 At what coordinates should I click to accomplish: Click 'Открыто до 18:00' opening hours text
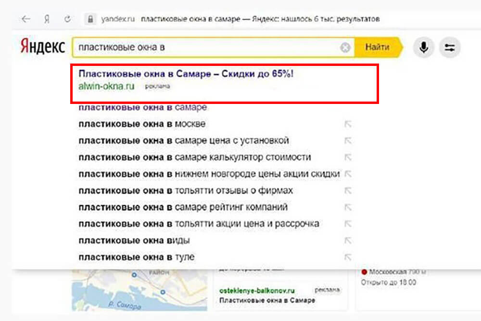pyautogui.click(x=388, y=282)
